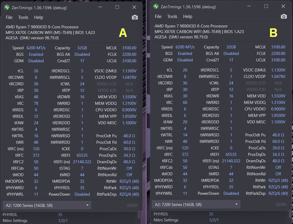Click the MEM VDDQ 1.3100V value in window A
This screenshot has width=293, height=224.
tap(129, 103)
